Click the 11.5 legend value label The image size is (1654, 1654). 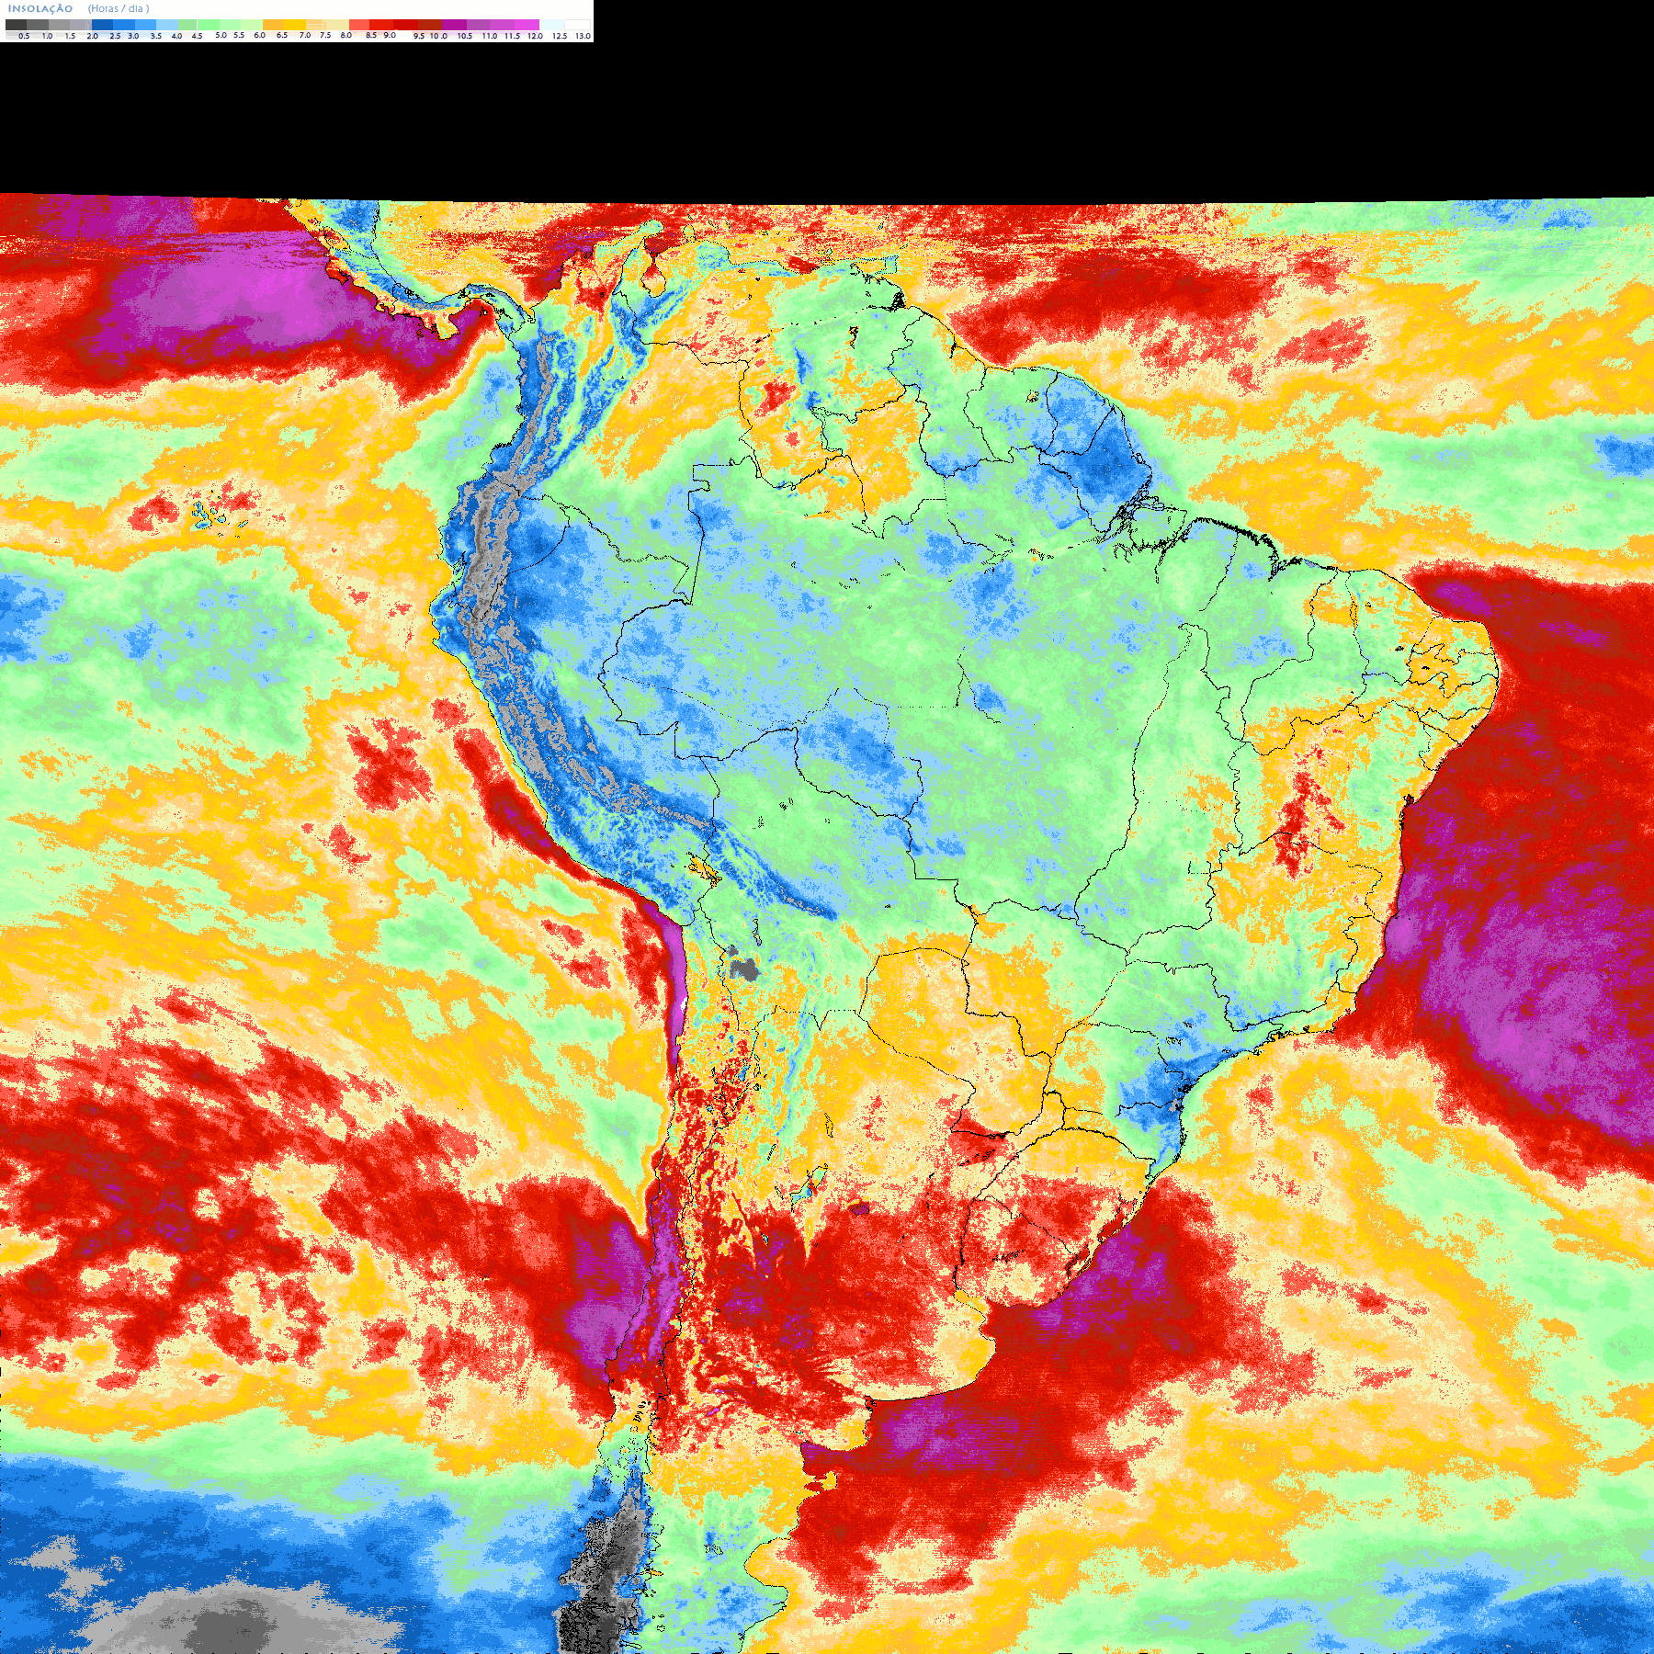pyautogui.click(x=512, y=36)
